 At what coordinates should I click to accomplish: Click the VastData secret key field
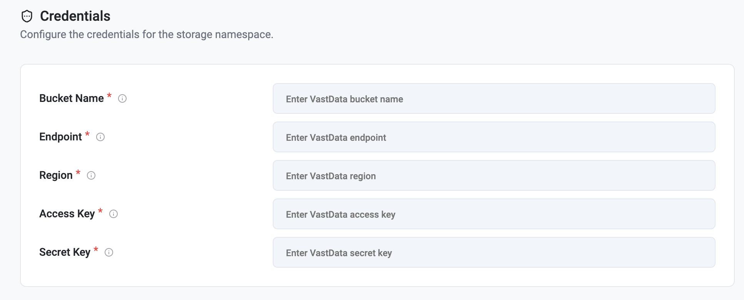(x=494, y=252)
